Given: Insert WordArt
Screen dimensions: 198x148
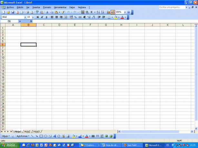Looking at the screenshot, I should pyautogui.click(x=54, y=136).
